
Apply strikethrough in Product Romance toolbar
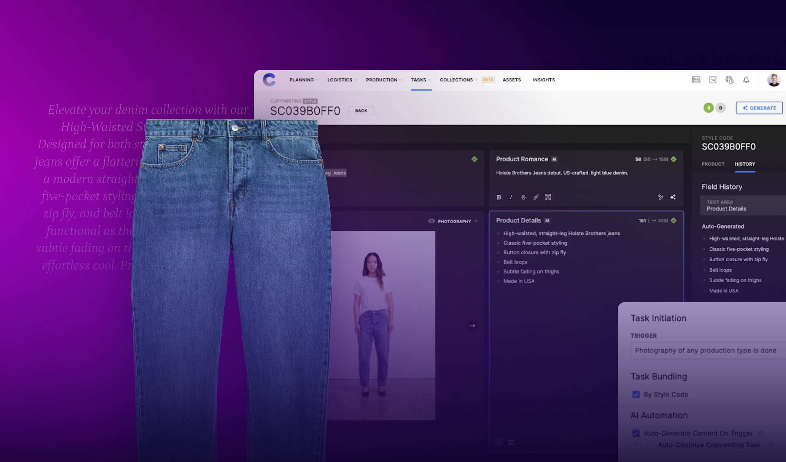pyautogui.click(x=523, y=197)
